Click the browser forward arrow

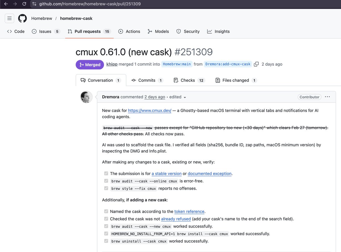(15, 4)
